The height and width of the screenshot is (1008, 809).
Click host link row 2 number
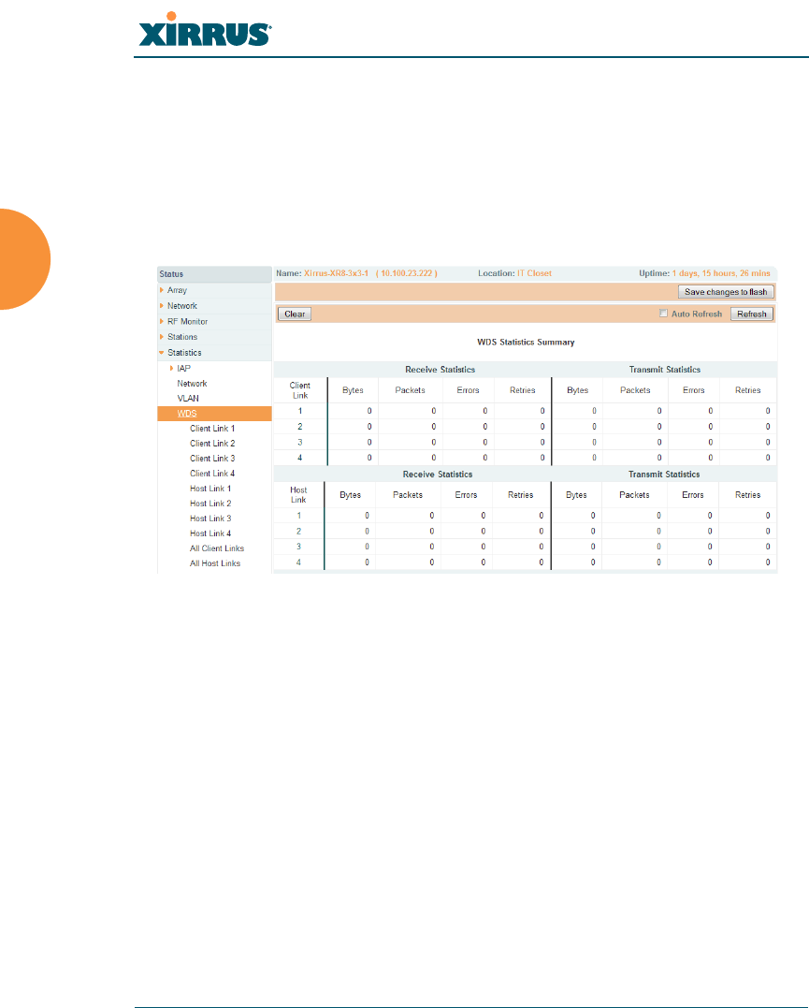point(298,531)
